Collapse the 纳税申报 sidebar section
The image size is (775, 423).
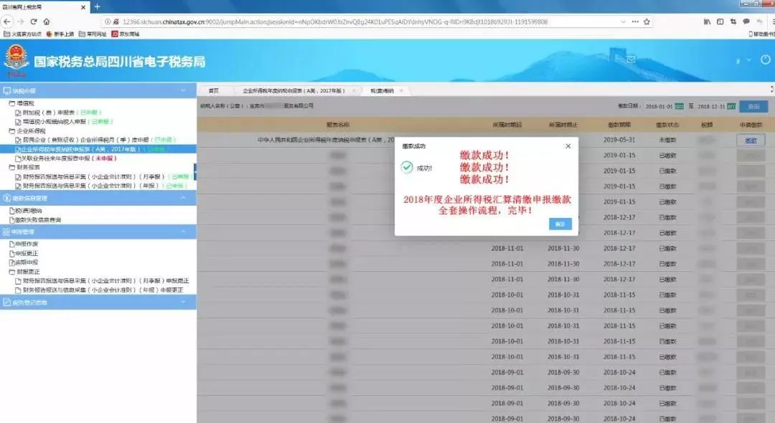(x=183, y=91)
